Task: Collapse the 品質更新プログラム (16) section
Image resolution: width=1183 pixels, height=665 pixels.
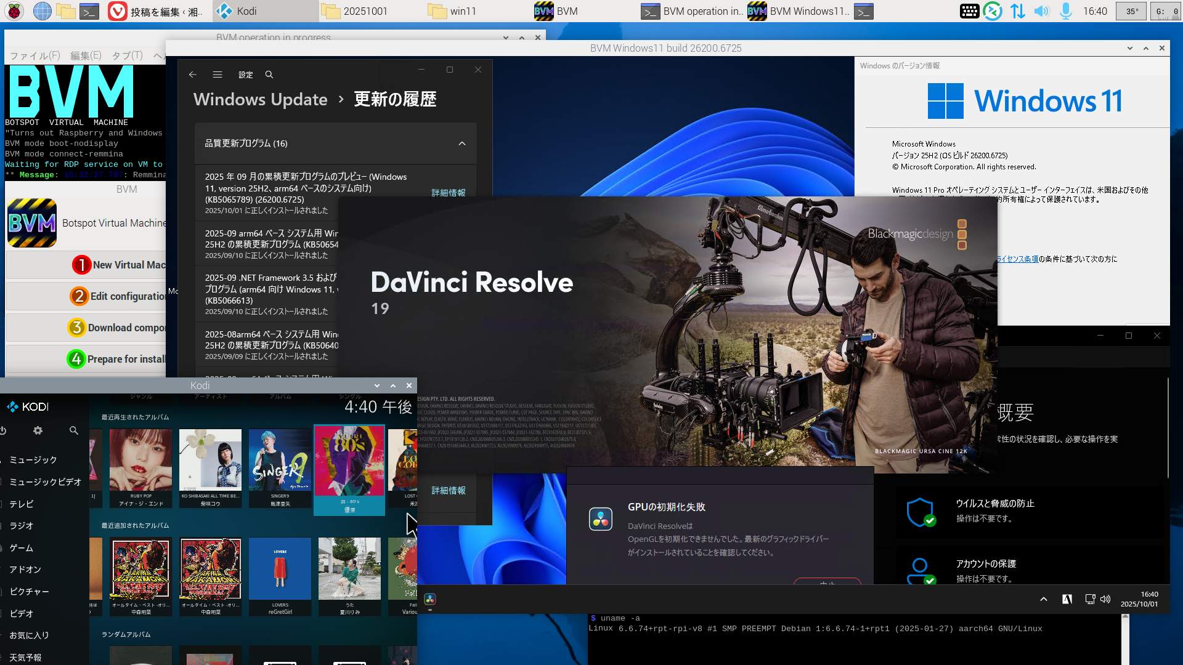Action: click(x=462, y=143)
